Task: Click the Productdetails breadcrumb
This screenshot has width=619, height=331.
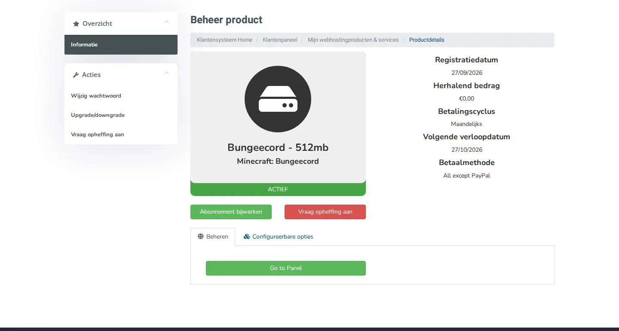Action: click(x=427, y=40)
